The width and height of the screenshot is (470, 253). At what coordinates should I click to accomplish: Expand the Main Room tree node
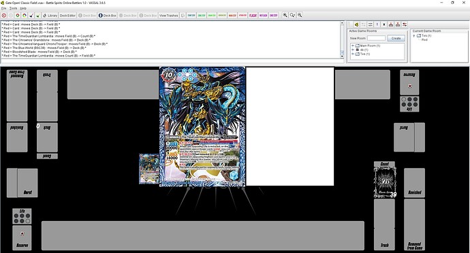click(353, 46)
